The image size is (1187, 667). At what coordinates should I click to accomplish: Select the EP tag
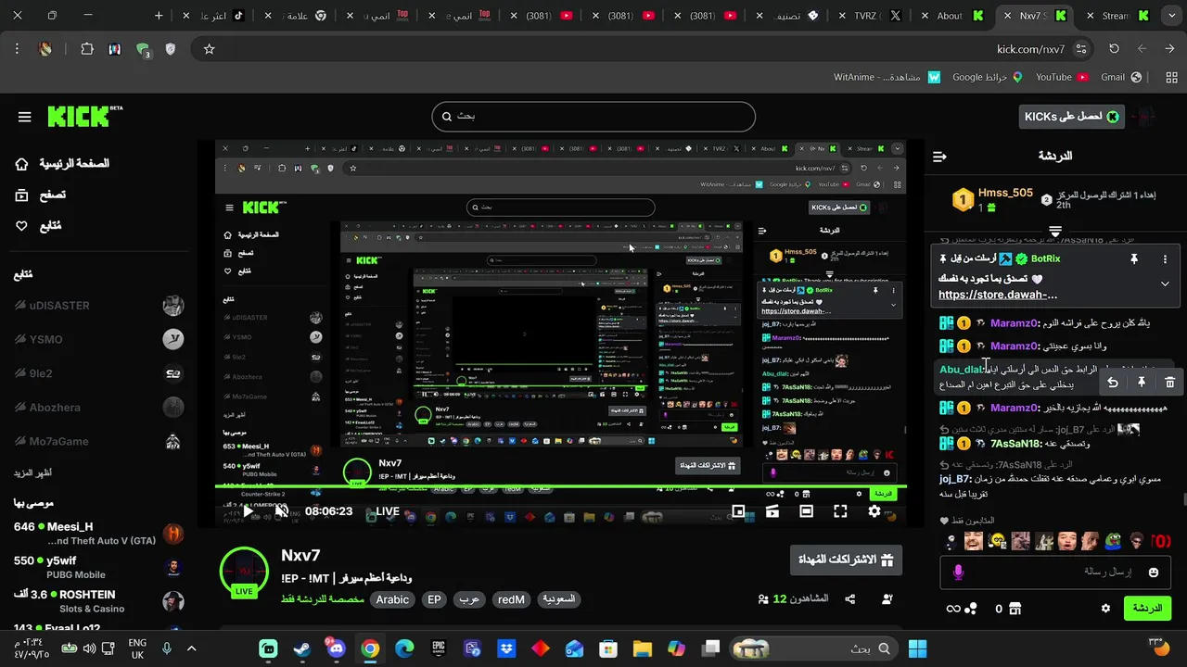pos(434,599)
